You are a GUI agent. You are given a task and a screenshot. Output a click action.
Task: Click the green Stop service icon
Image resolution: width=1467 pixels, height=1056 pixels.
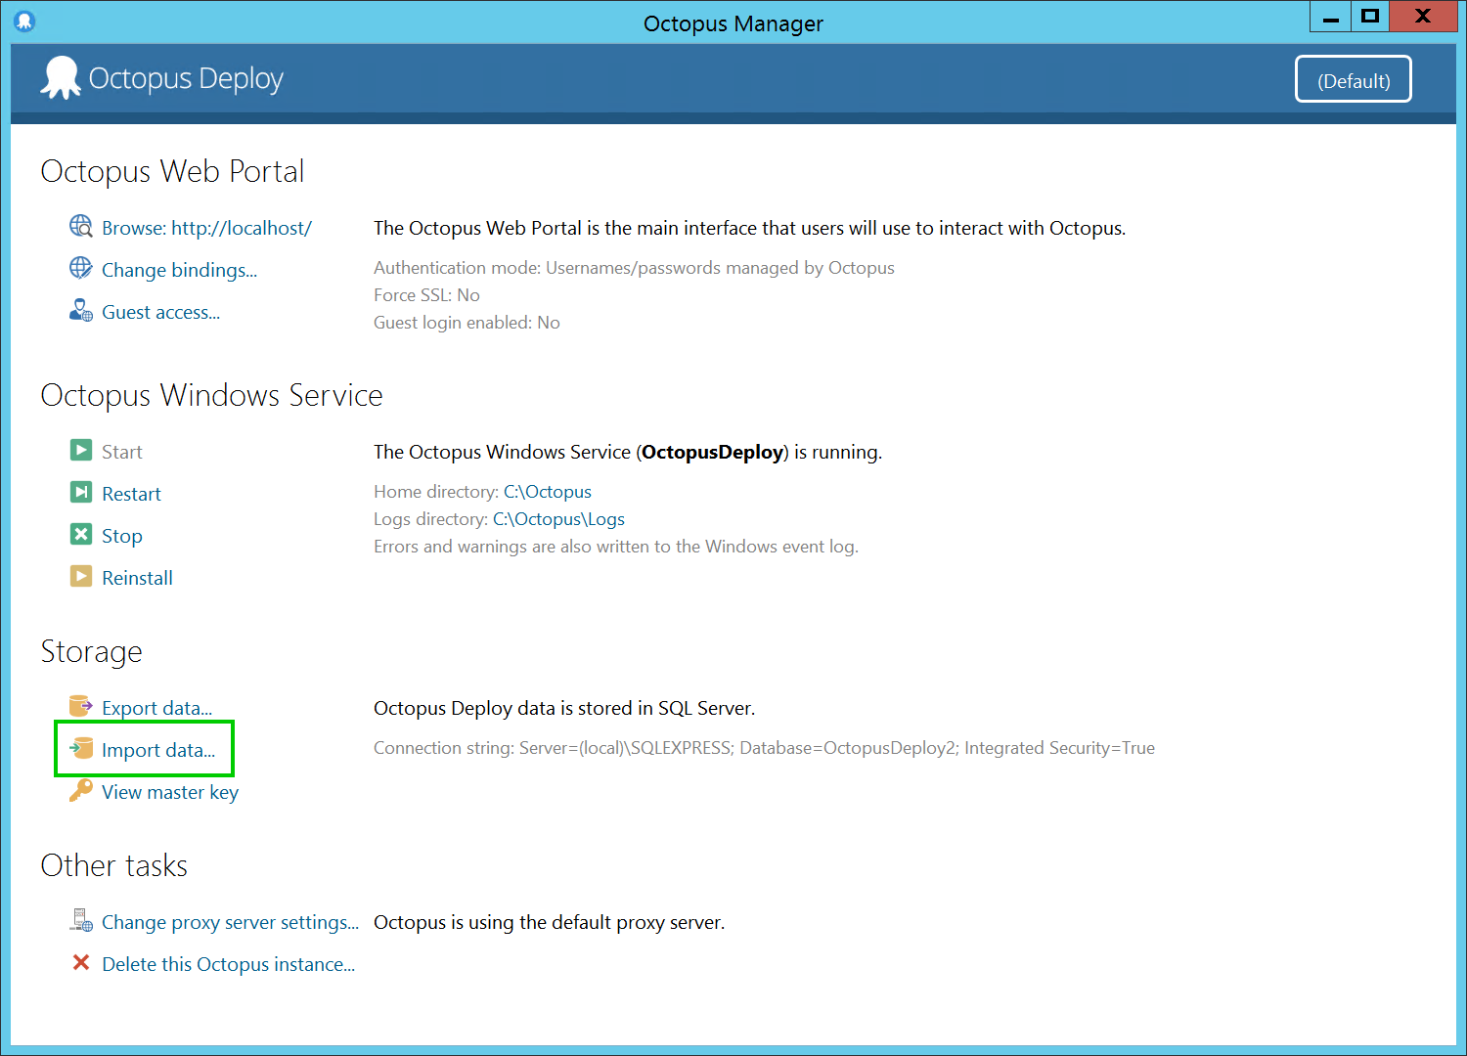81,535
